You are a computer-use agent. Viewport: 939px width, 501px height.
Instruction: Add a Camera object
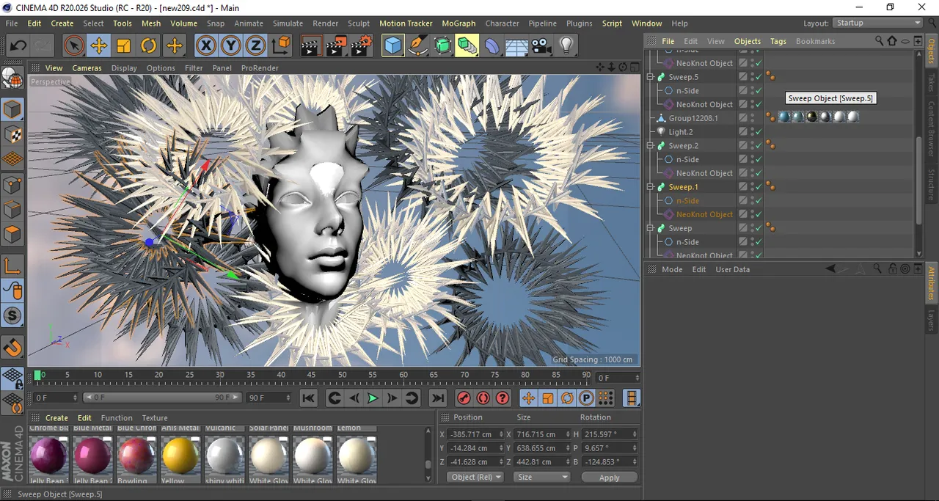click(x=541, y=46)
